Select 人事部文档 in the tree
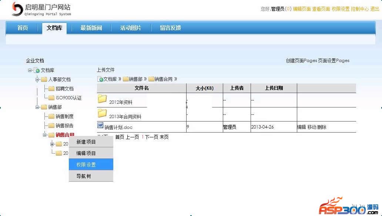This screenshot has height=216, width=382. tap(59, 79)
